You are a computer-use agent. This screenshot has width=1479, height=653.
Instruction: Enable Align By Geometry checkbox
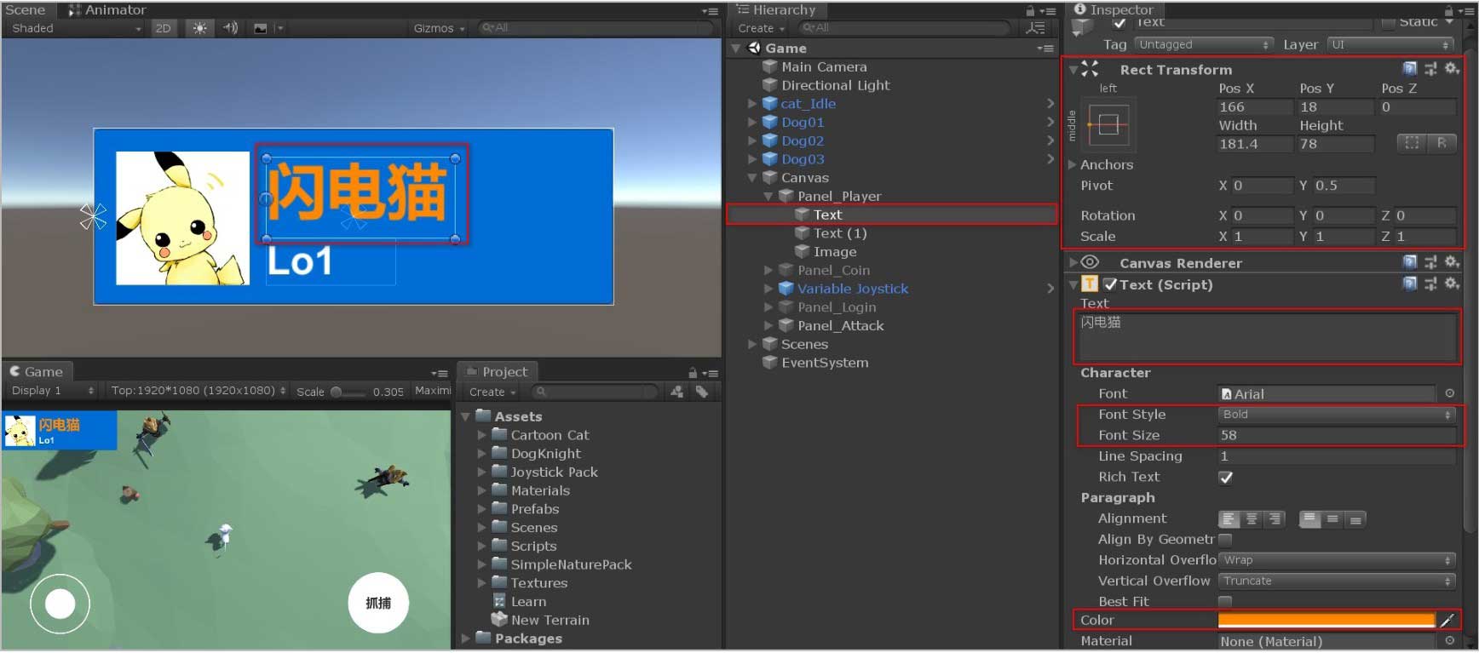pos(1225,540)
